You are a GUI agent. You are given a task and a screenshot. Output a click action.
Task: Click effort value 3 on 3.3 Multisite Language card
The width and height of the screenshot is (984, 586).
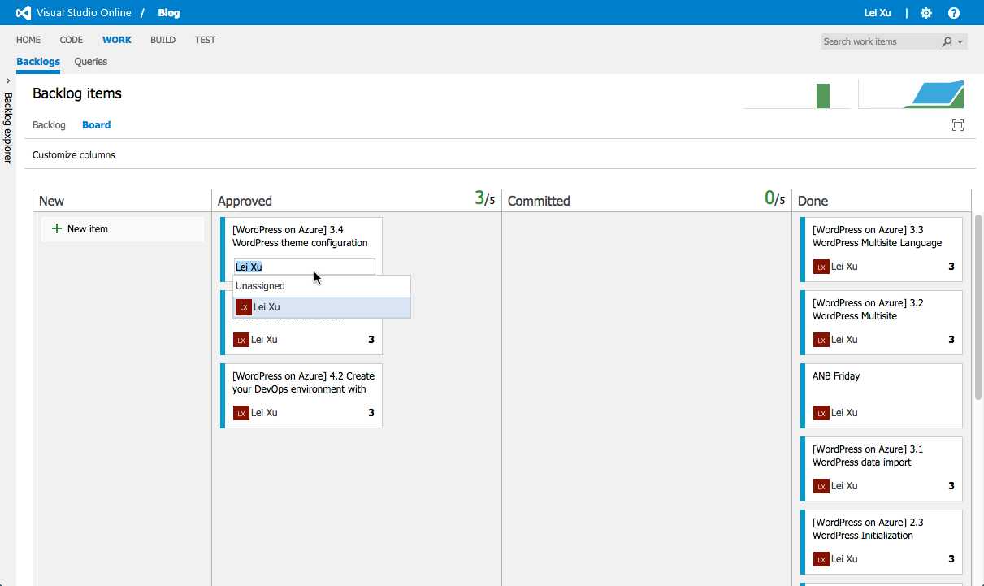tap(951, 267)
